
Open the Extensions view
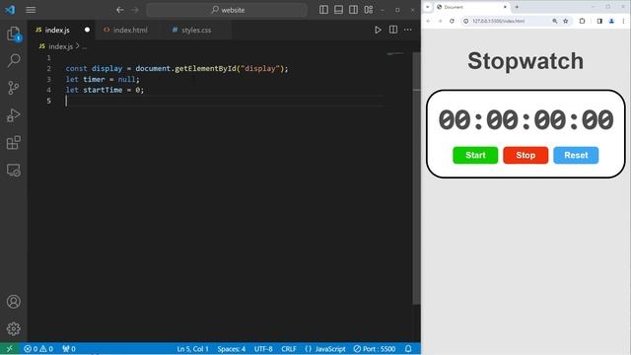pyautogui.click(x=14, y=142)
